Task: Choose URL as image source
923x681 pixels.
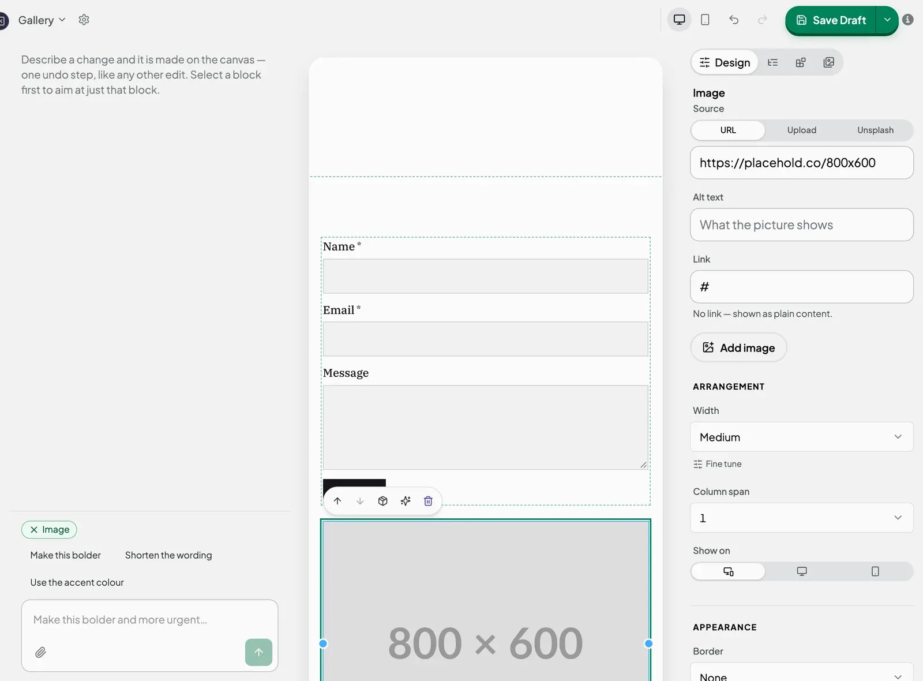Action: 728,130
